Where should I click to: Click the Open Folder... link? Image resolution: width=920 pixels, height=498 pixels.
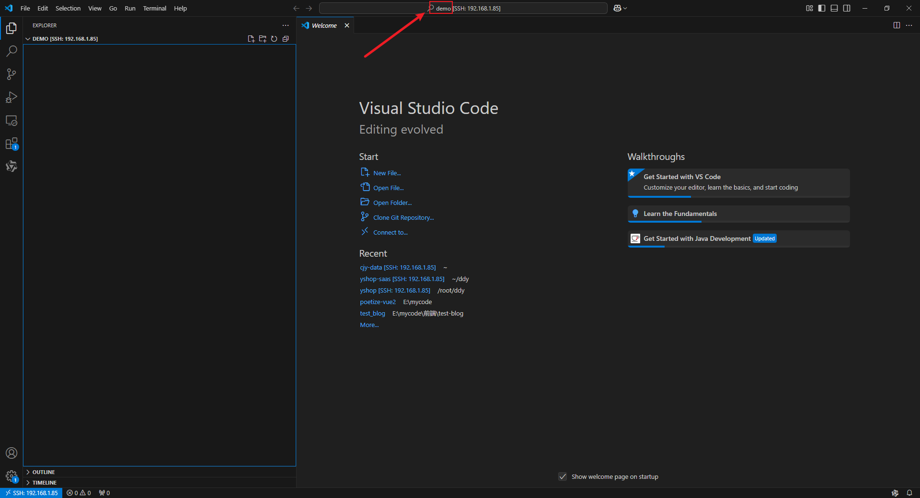pyautogui.click(x=392, y=203)
